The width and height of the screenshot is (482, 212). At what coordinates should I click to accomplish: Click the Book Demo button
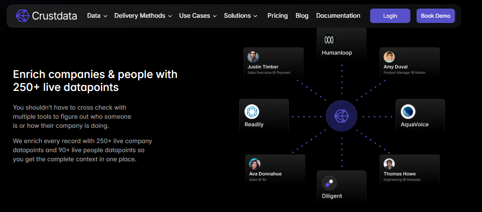435,16
